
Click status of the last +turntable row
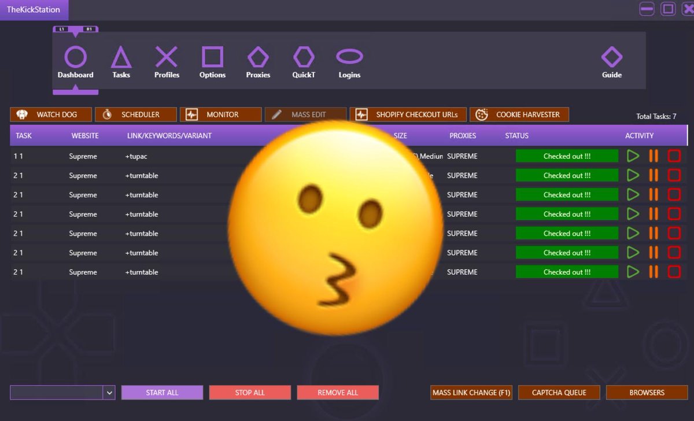point(567,272)
